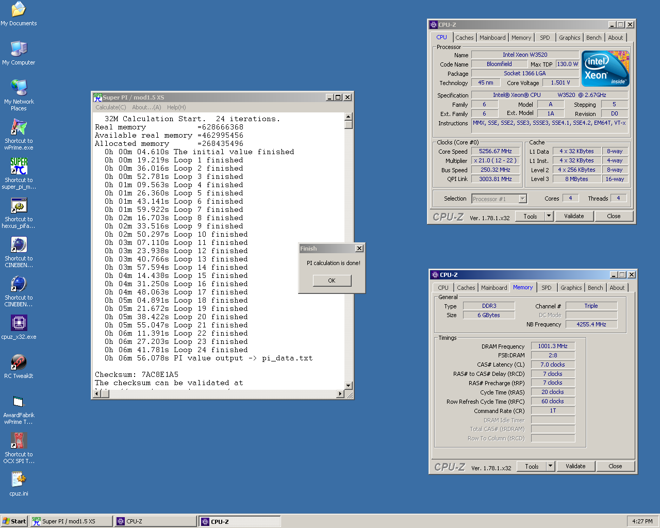660x528 pixels.
Task: Expand Tools dropdown arrow in lower CPU-Z
Action: click(550, 467)
